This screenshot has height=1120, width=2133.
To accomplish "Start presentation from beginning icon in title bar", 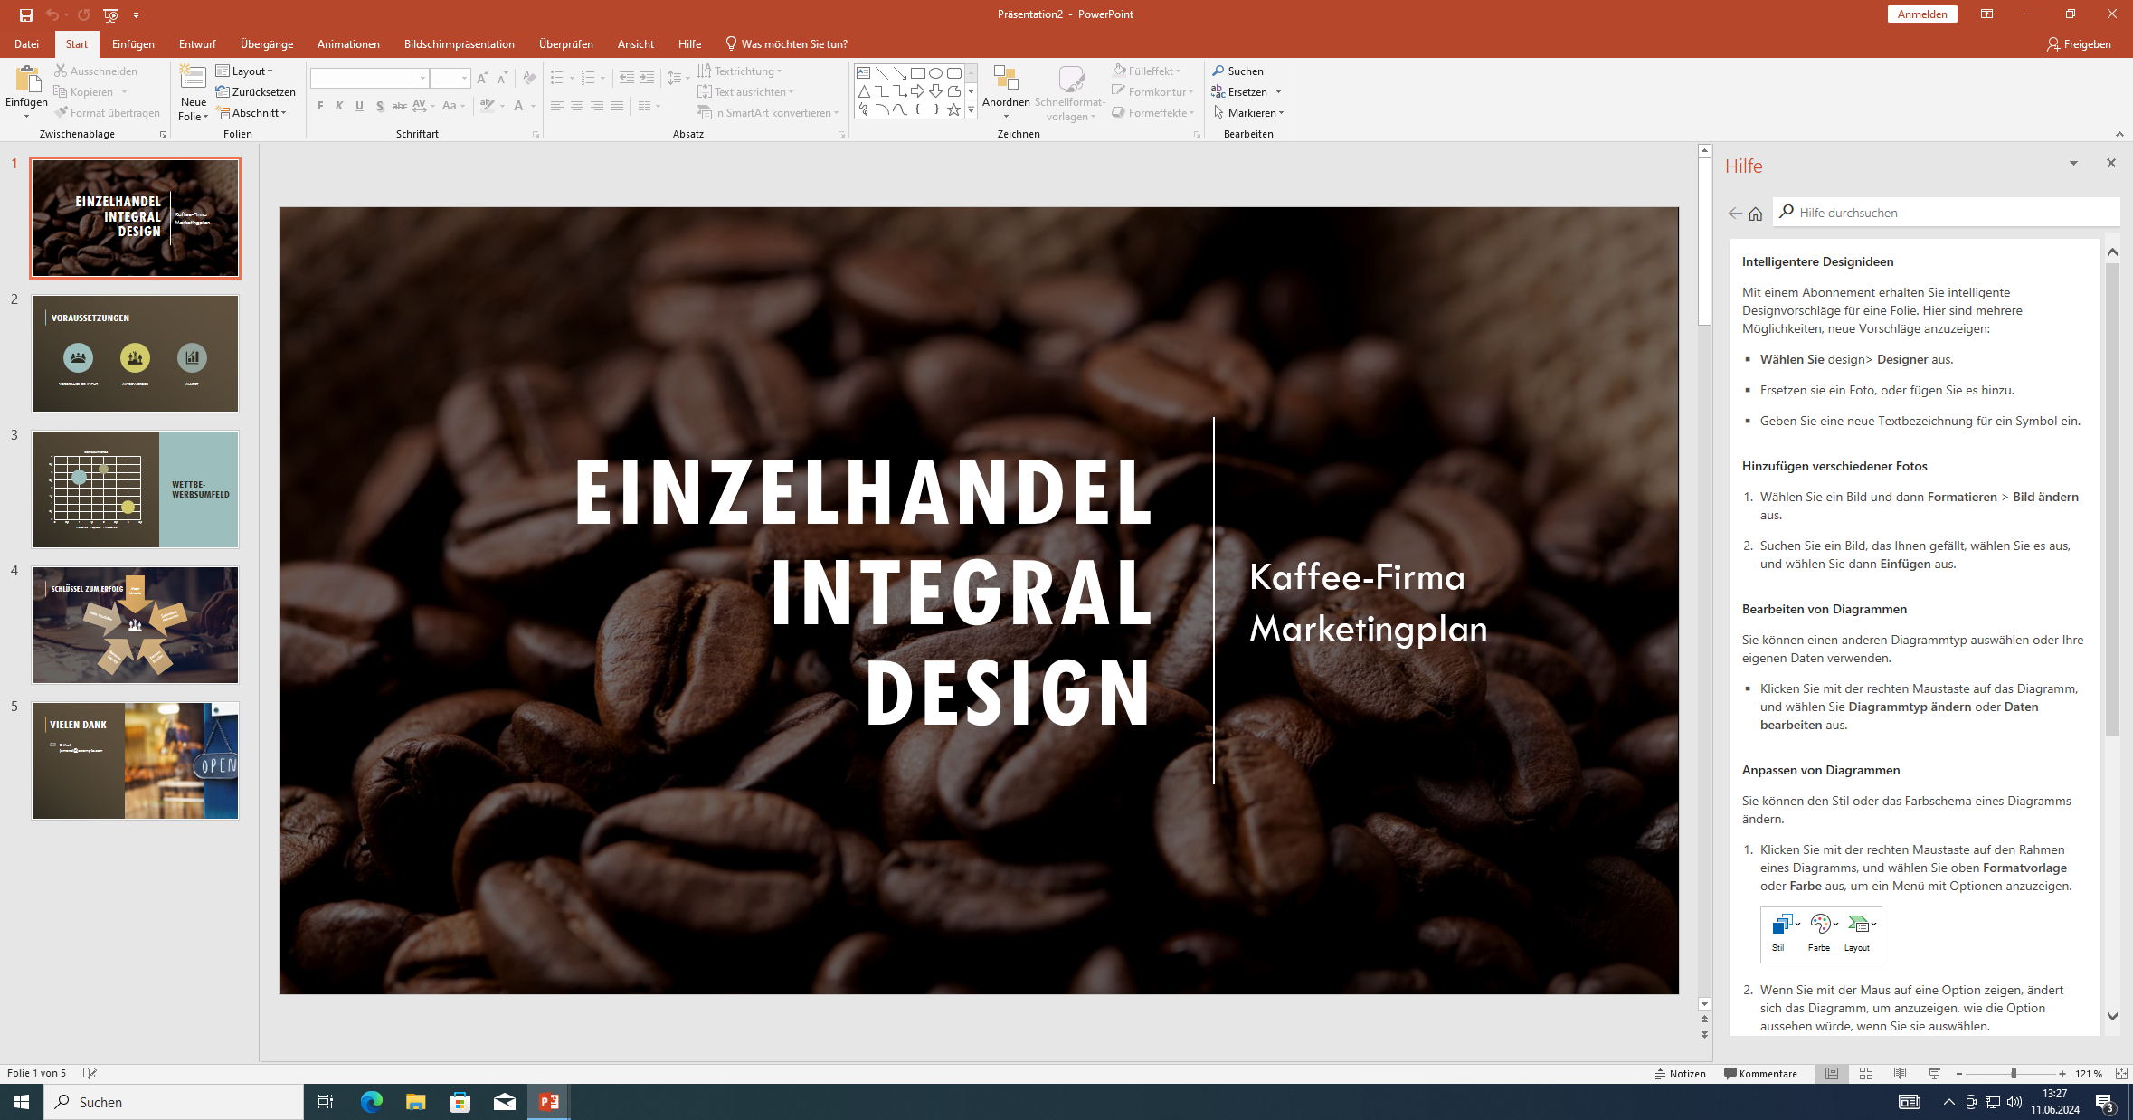I will (x=110, y=14).
